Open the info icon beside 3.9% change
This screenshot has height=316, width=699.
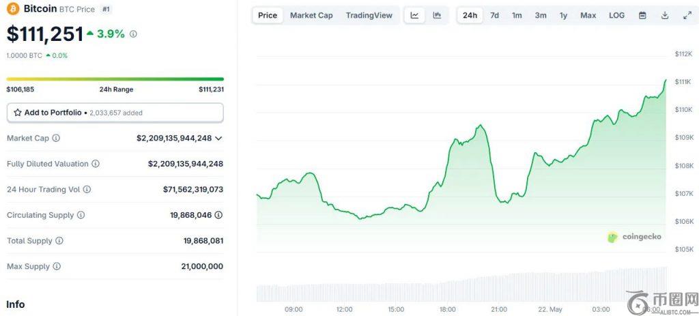click(133, 34)
